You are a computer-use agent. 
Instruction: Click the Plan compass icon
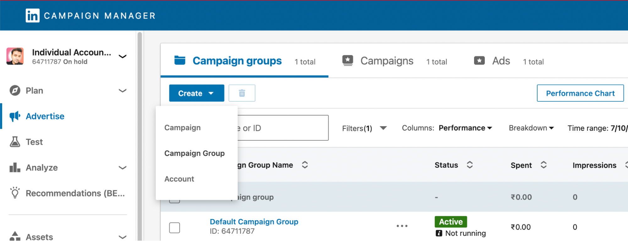tap(15, 91)
